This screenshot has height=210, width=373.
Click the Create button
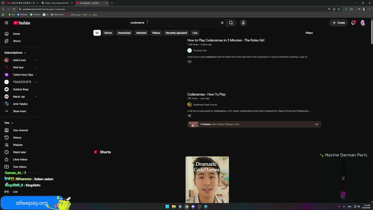(x=339, y=23)
